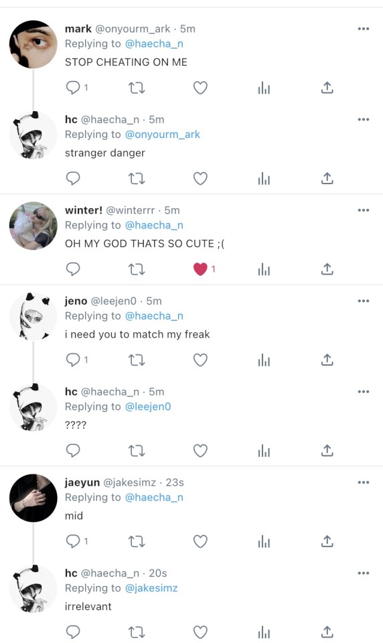383x643 pixels.
Task: Share winter's tweet via upload icon
Action: pos(327,269)
